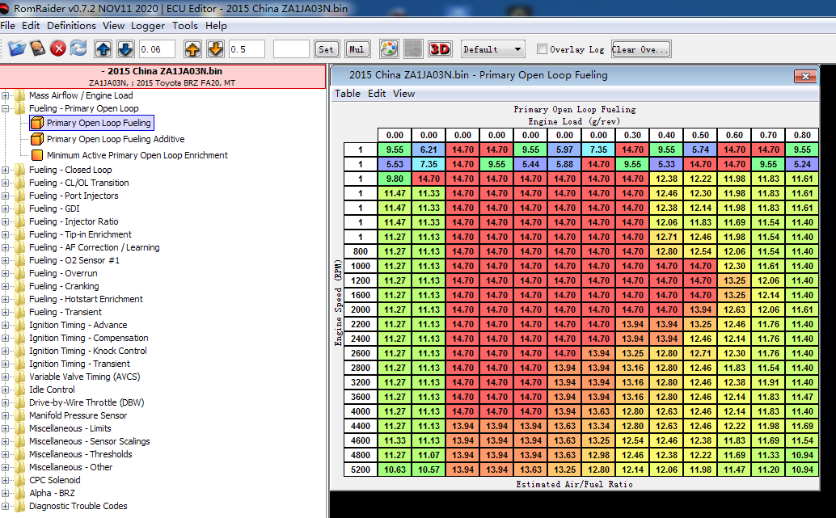Click the Mul button
The height and width of the screenshot is (518, 836).
357,49
